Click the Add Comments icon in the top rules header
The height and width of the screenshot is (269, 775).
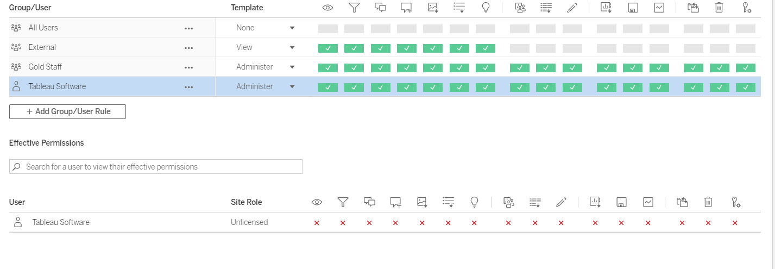point(380,8)
